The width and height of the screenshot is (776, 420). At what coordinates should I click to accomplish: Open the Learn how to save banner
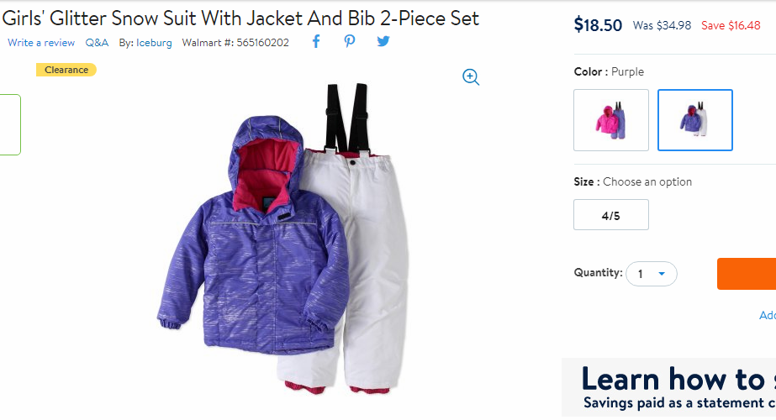point(668,387)
